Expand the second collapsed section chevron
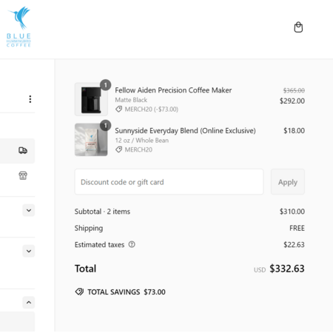The width and height of the screenshot is (333, 333). pos(29,251)
